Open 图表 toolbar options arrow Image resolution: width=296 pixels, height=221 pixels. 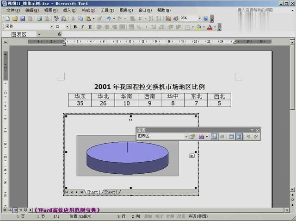(x=252, y=130)
